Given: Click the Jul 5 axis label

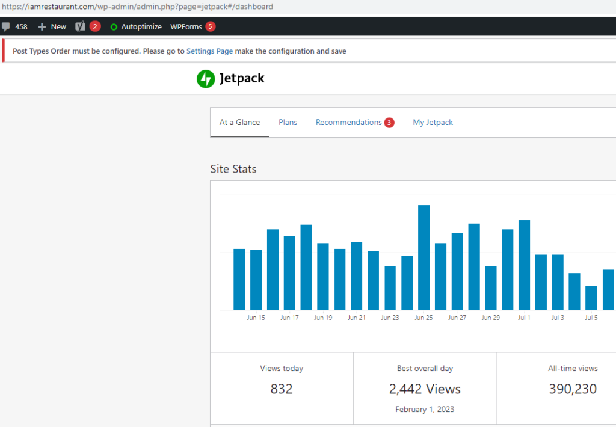Looking at the screenshot, I should 591,318.
